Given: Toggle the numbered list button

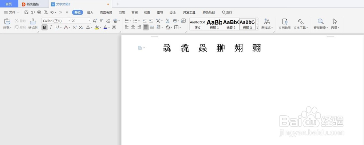Looking at the screenshot, I should tap(135, 21).
